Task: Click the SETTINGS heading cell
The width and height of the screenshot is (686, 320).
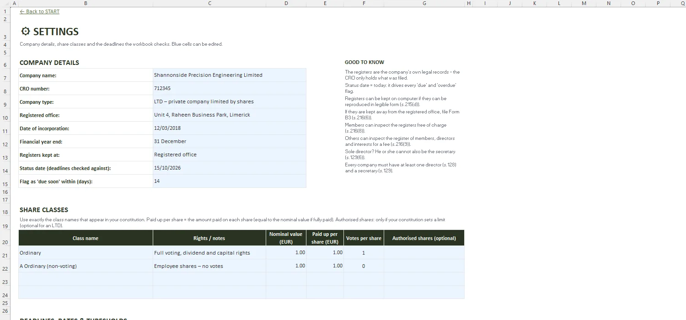Action: (x=50, y=32)
